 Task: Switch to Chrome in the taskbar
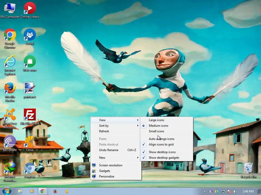click(43, 191)
